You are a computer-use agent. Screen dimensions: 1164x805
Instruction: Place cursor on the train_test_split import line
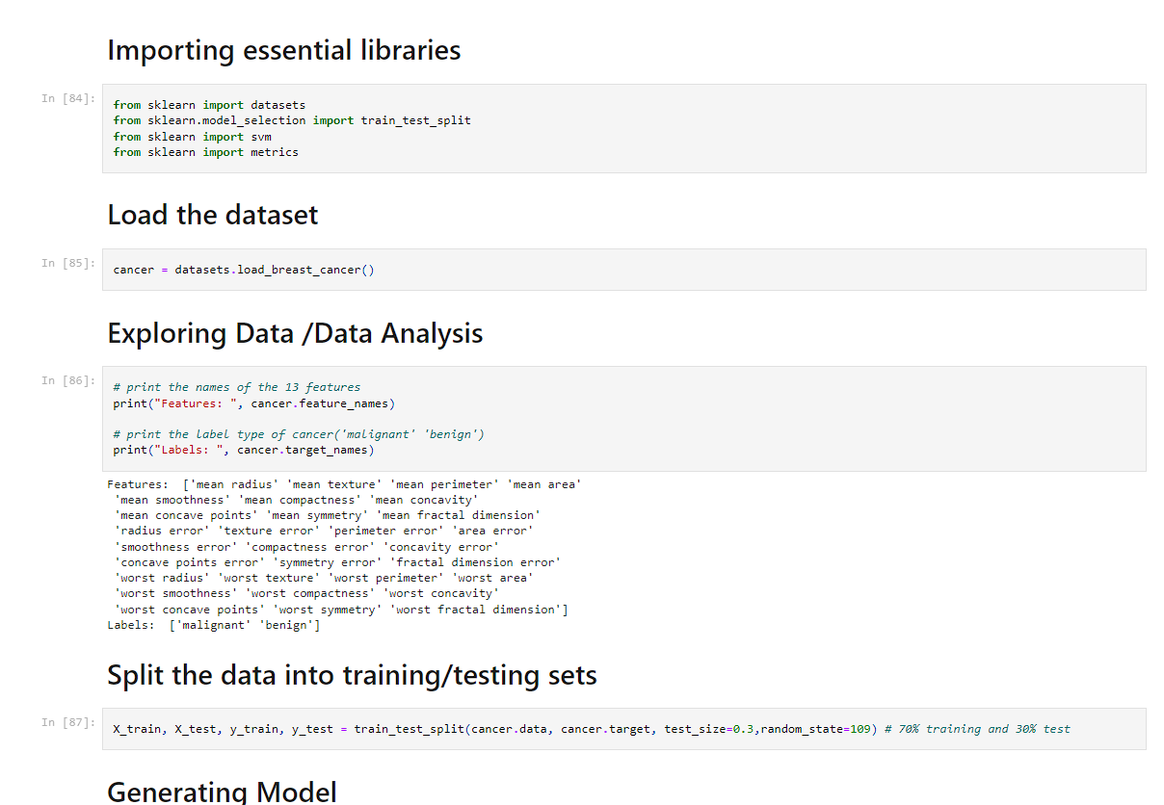(291, 120)
